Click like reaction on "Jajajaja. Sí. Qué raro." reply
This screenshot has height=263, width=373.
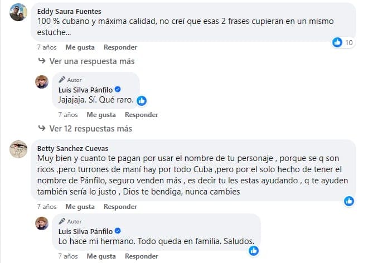tap(142, 101)
